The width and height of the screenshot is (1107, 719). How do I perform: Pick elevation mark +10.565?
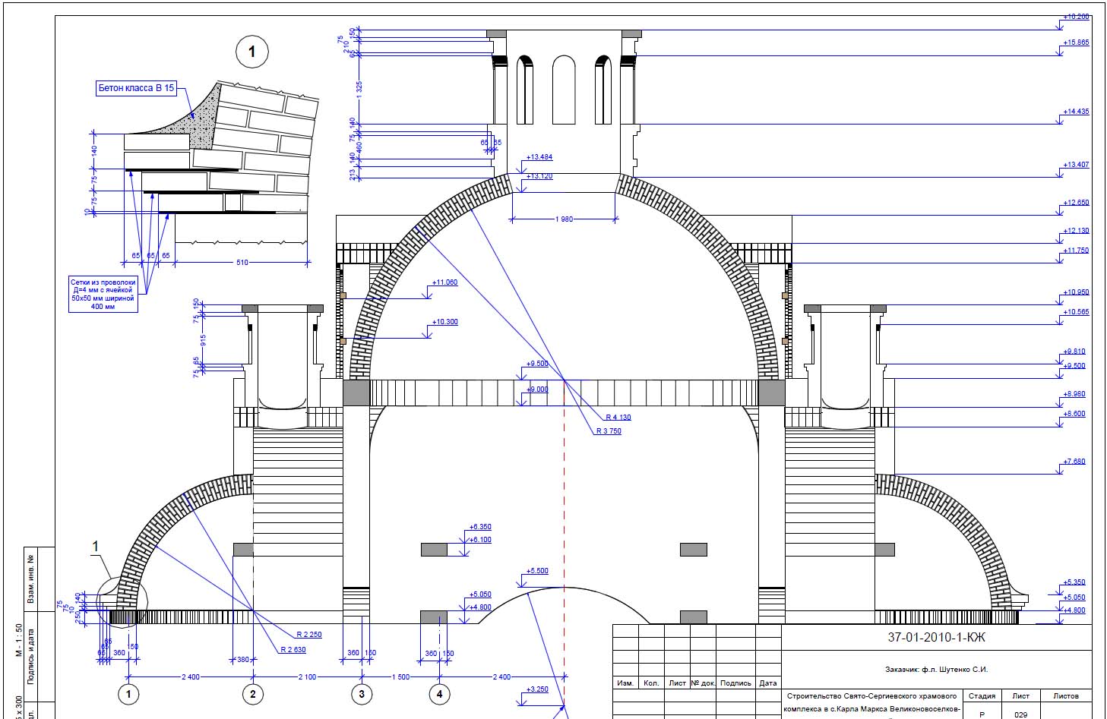[1076, 312]
